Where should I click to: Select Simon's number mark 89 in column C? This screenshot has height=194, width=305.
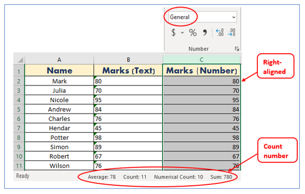202,147
